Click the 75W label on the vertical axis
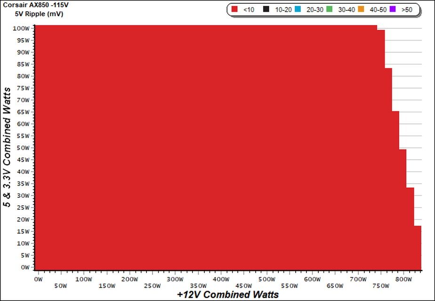 [x=23, y=88]
